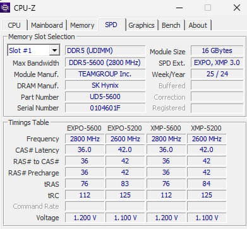247x229 pixels.
Task: Select XMP-5600 voltage 1.200 V cell
Action: [166, 218]
